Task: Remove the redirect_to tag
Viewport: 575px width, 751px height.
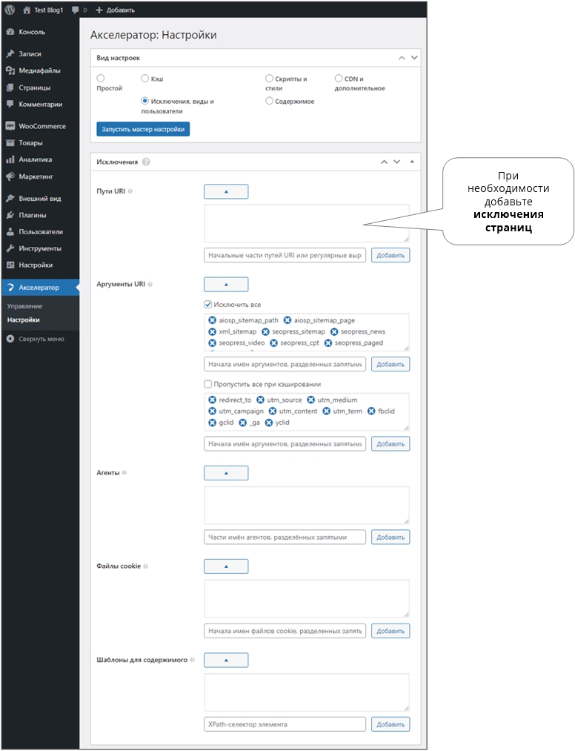Action: point(212,400)
